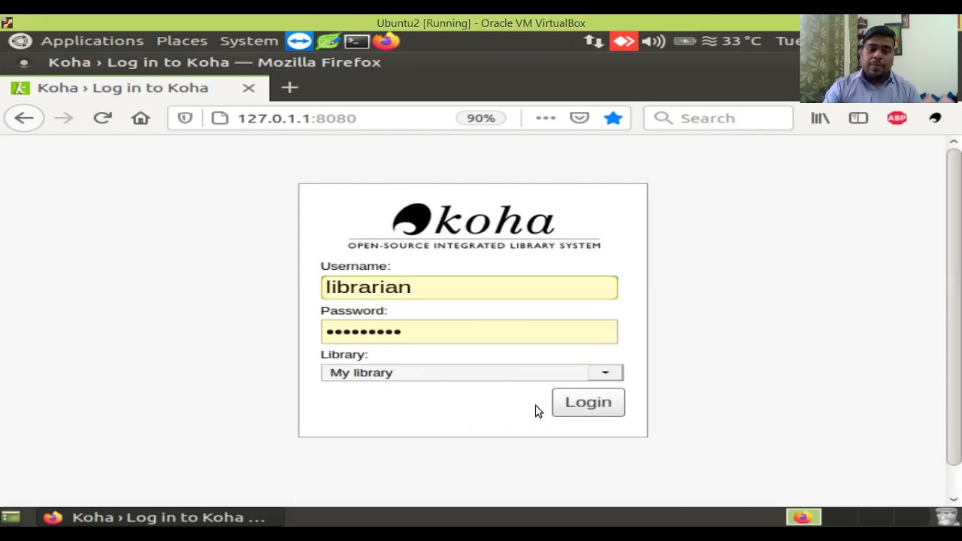The height and width of the screenshot is (541, 962).
Task: Launch TeamViewer from the top panel
Action: tap(299, 41)
